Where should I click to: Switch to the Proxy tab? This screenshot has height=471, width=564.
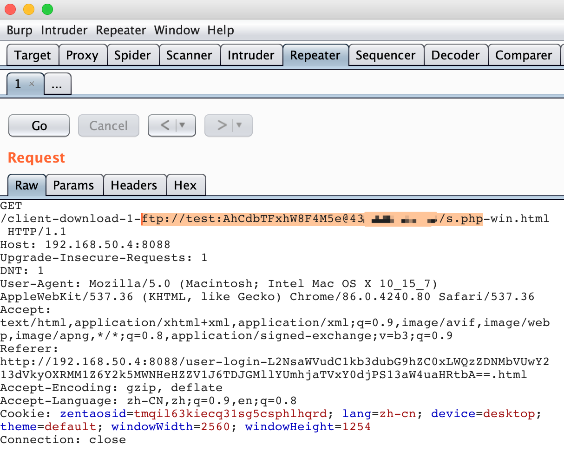(82, 55)
